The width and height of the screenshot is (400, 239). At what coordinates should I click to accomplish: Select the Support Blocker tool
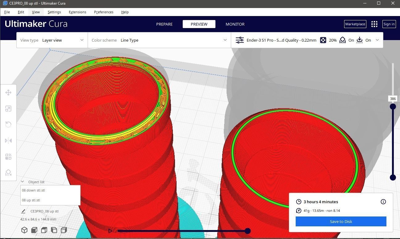tap(8, 173)
